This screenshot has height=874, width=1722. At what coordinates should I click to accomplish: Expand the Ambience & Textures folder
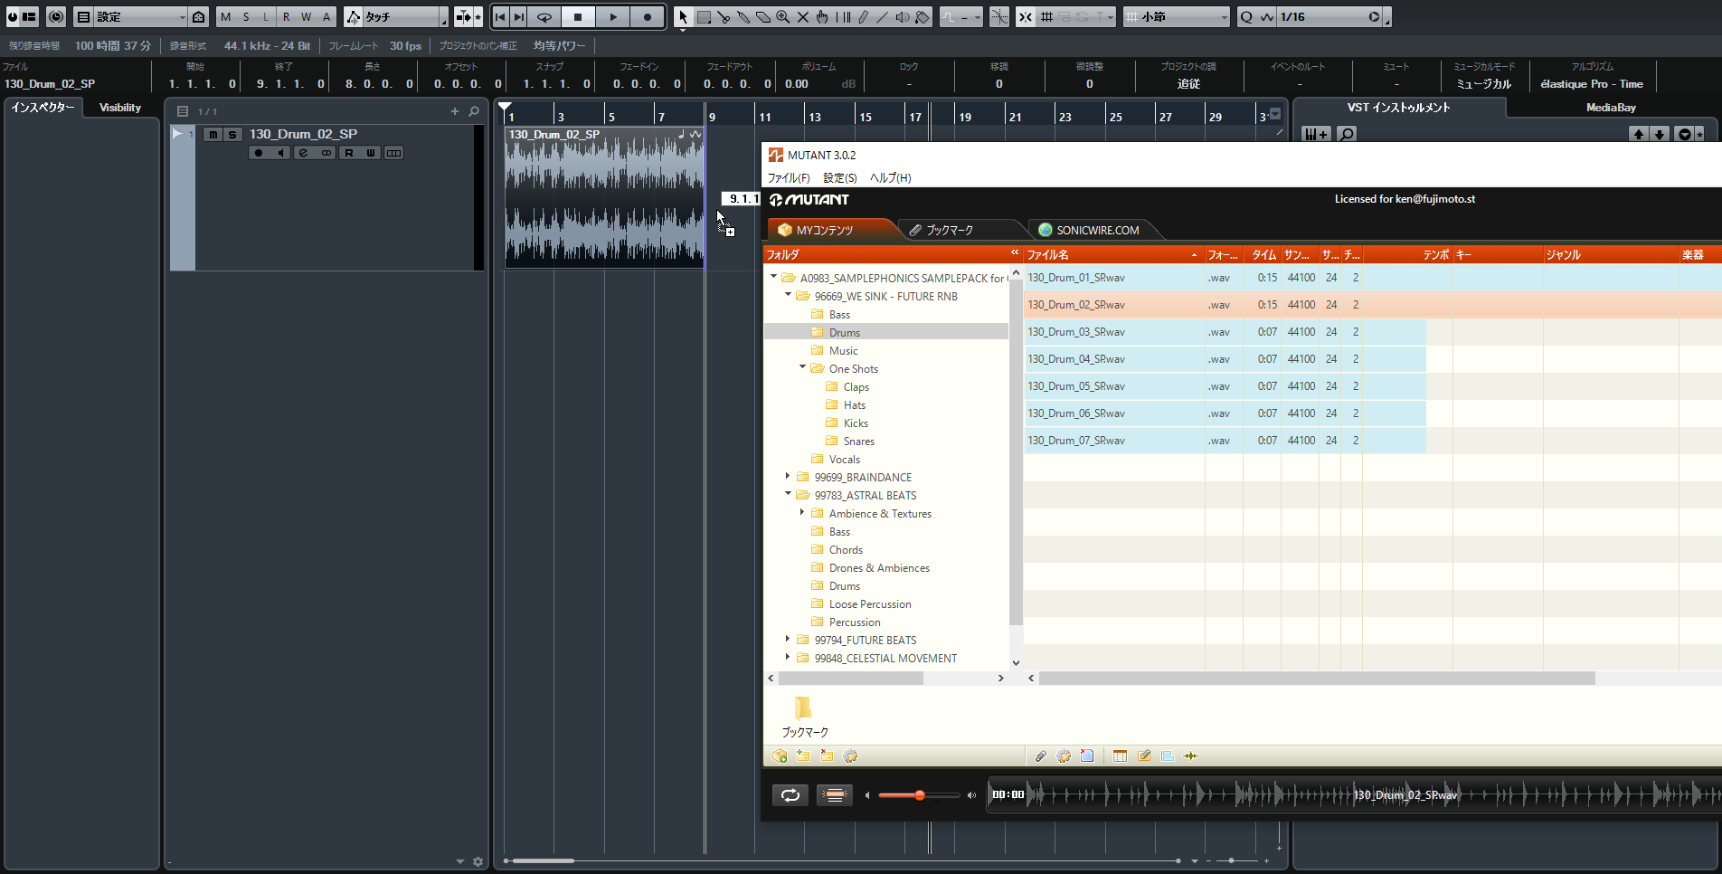point(802,512)
